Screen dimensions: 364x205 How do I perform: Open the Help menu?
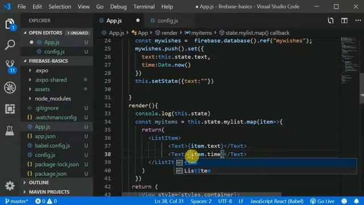(167, 6)
